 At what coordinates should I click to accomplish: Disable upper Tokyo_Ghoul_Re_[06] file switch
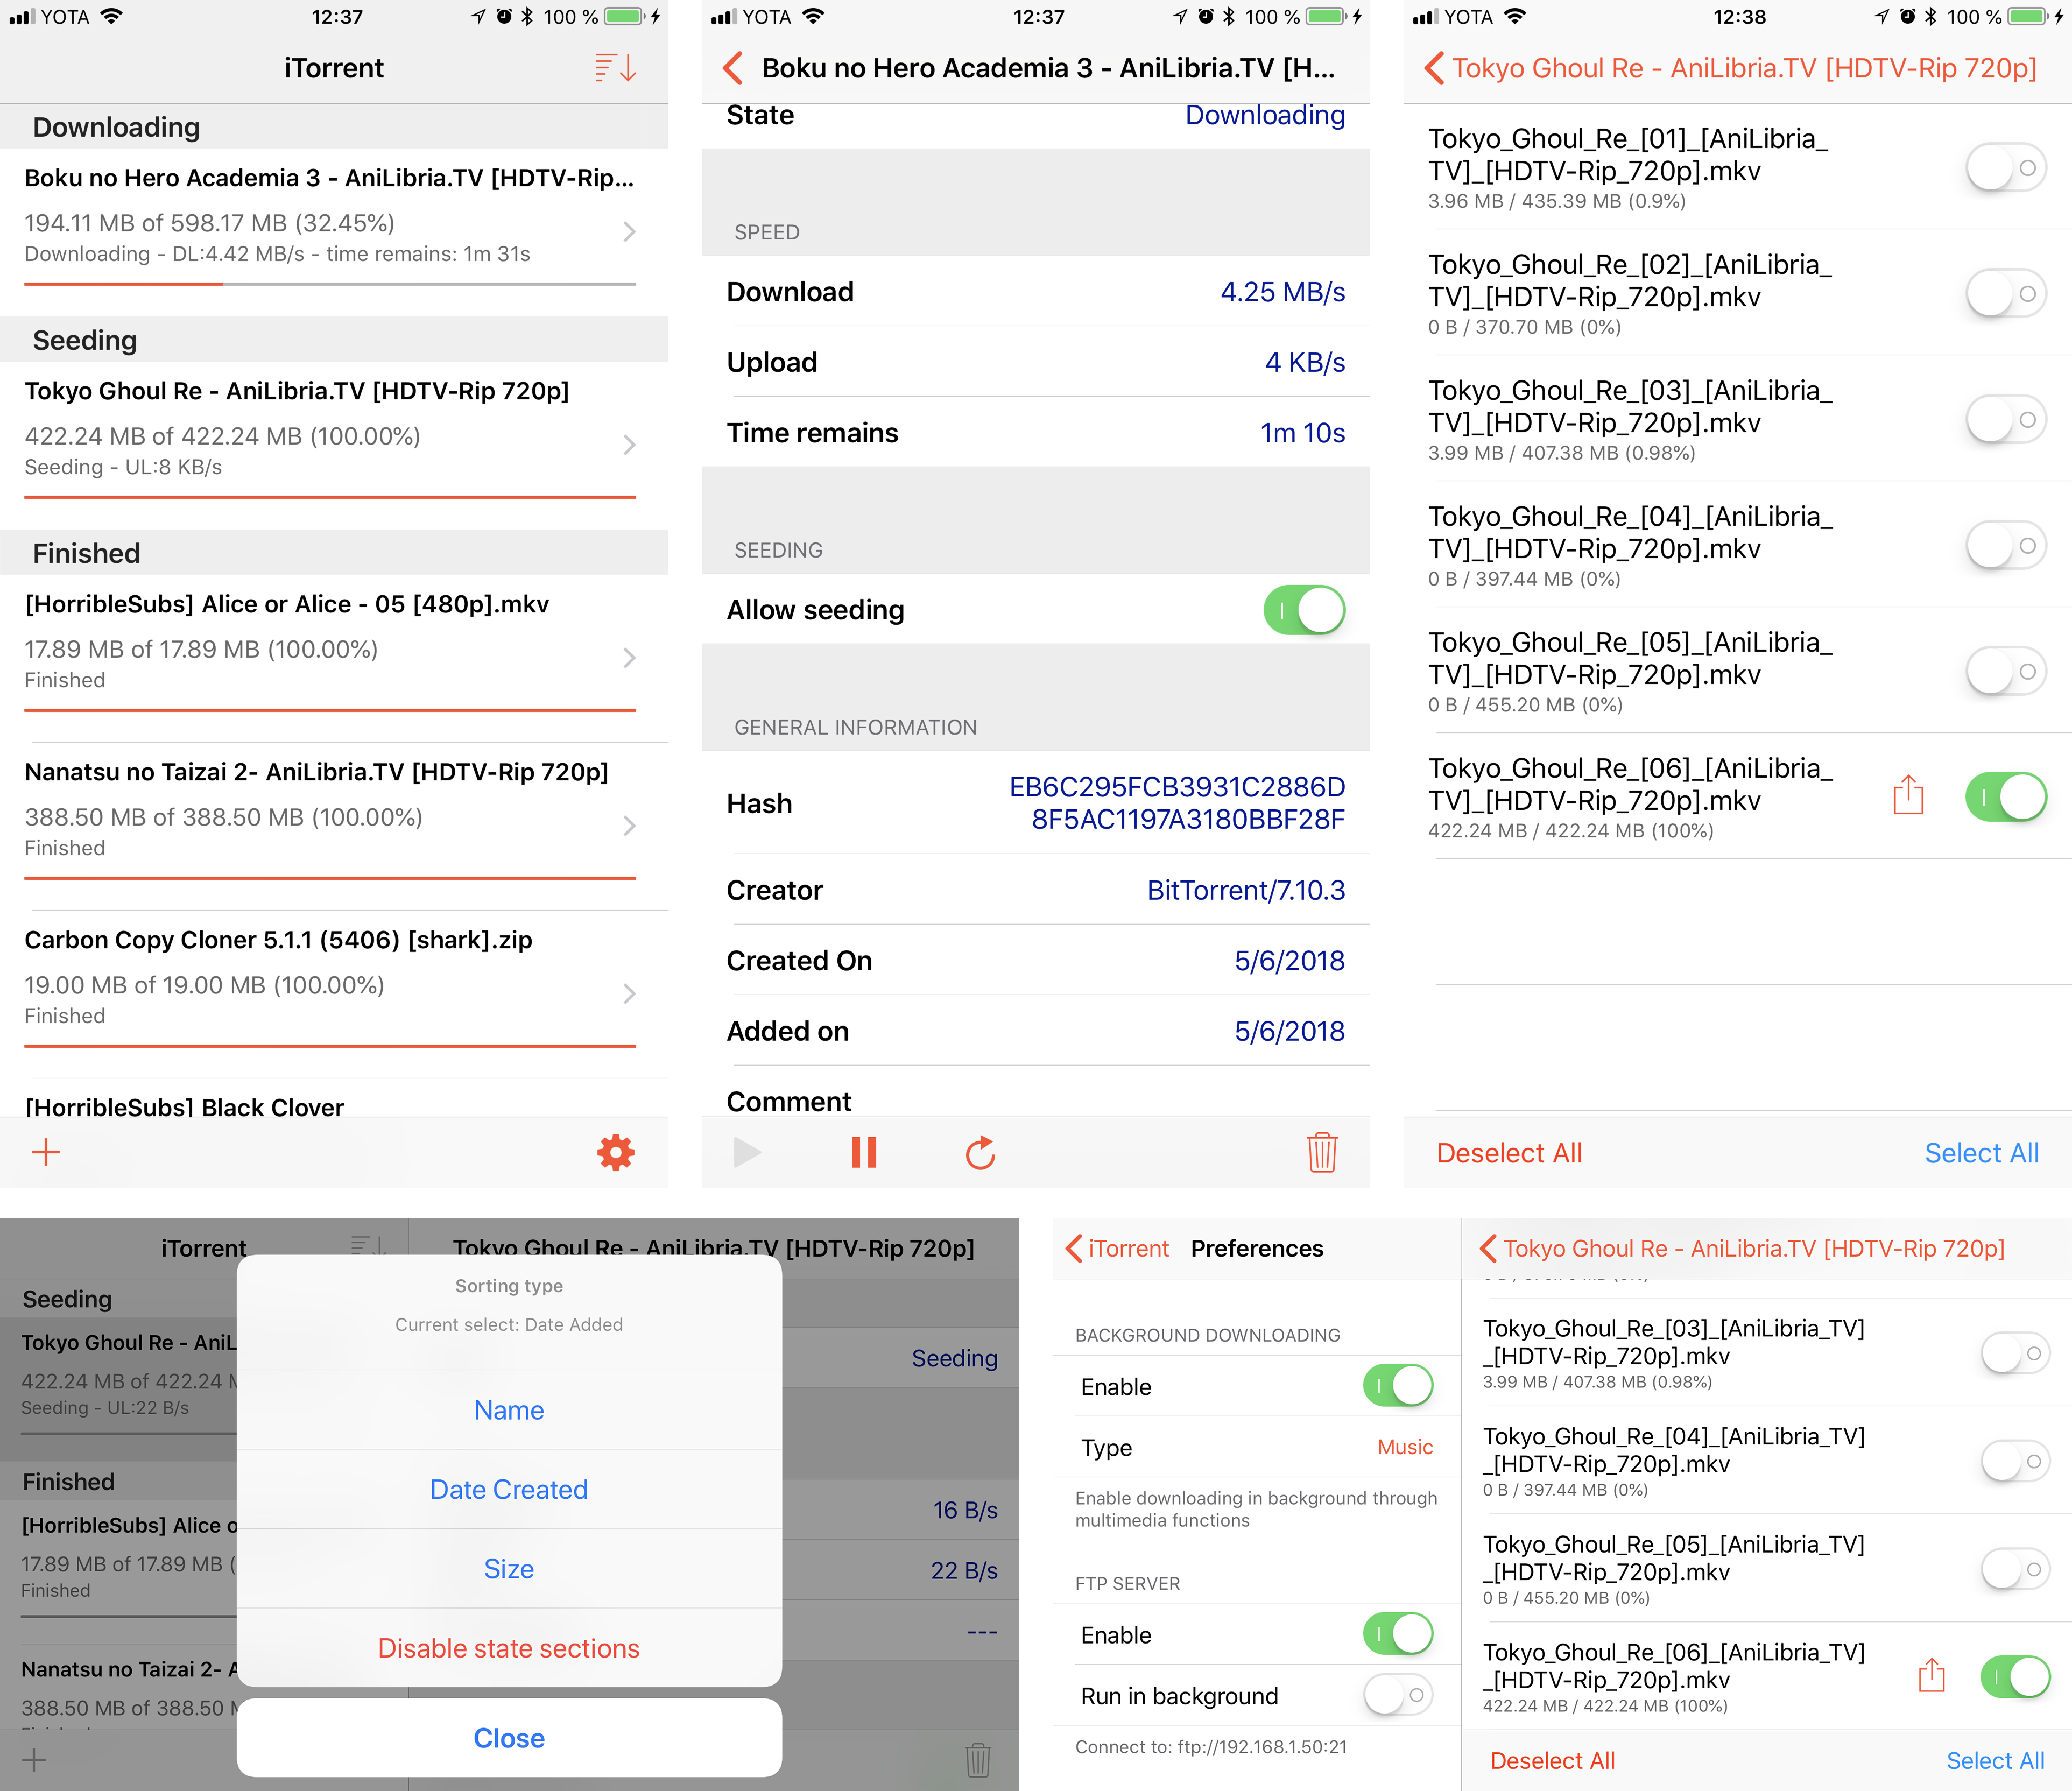tap(2006, 797)
